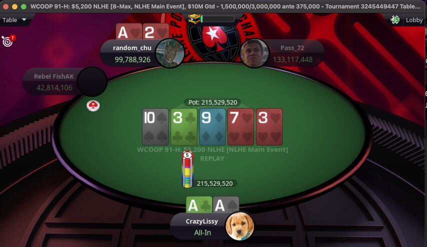Click Rebel FishAK's empty avatar circle
The width and height of the screenshot is (427, 247).
click(92, 81)
